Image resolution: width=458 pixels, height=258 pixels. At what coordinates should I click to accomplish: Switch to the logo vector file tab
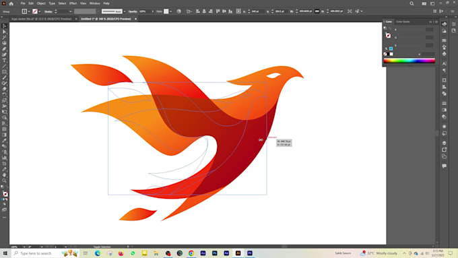[41, 19]
